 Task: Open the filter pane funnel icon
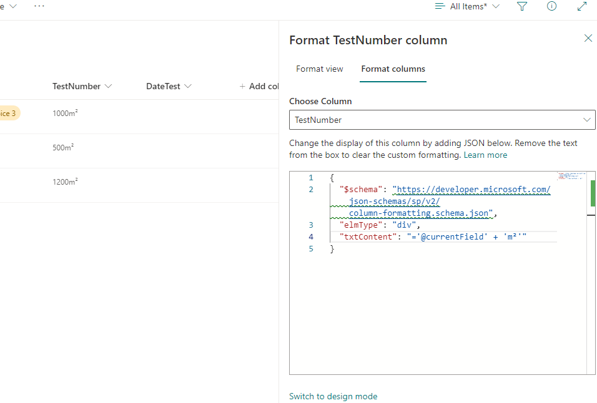tap(522, 6)
